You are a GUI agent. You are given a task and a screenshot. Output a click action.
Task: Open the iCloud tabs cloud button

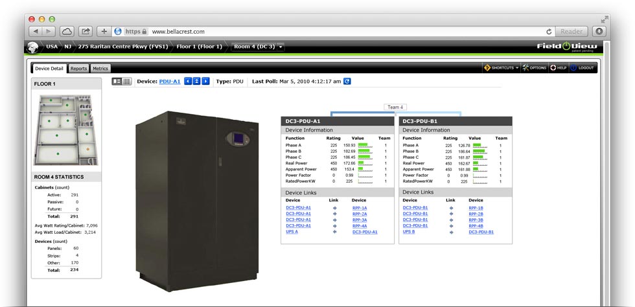(67, 31)
